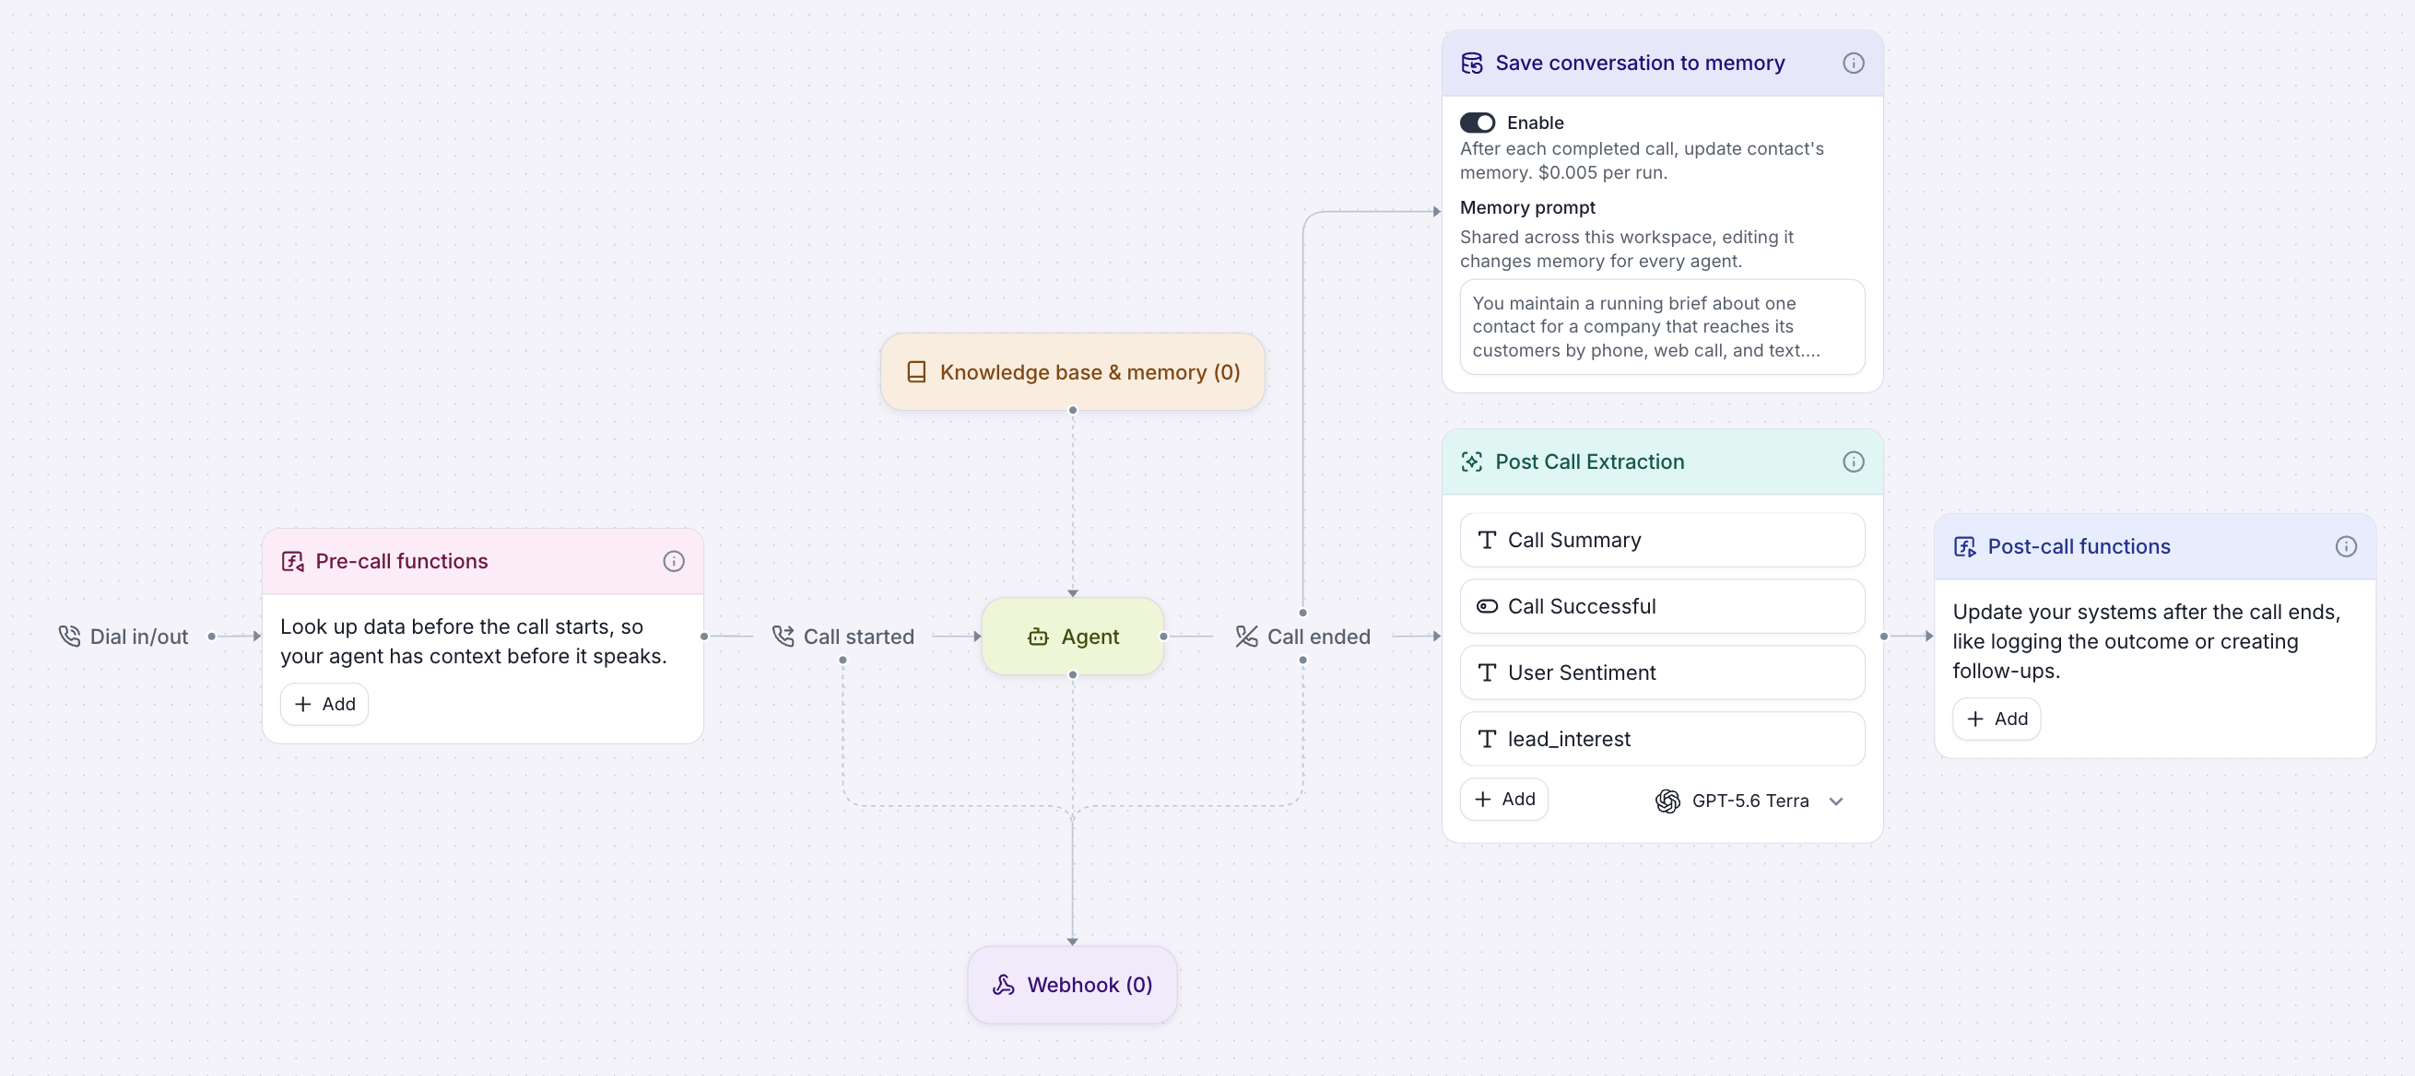Click the Dial in/out label
This screenshot has height=1076, width=2415.
click(139, 637)
